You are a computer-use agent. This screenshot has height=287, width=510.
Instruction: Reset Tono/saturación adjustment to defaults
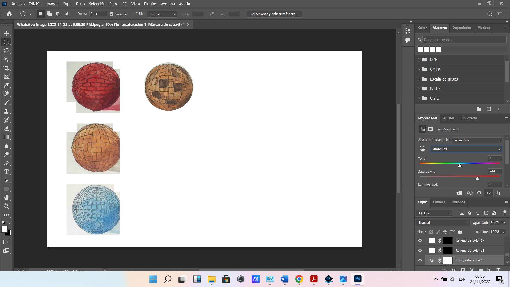(479, 193)
